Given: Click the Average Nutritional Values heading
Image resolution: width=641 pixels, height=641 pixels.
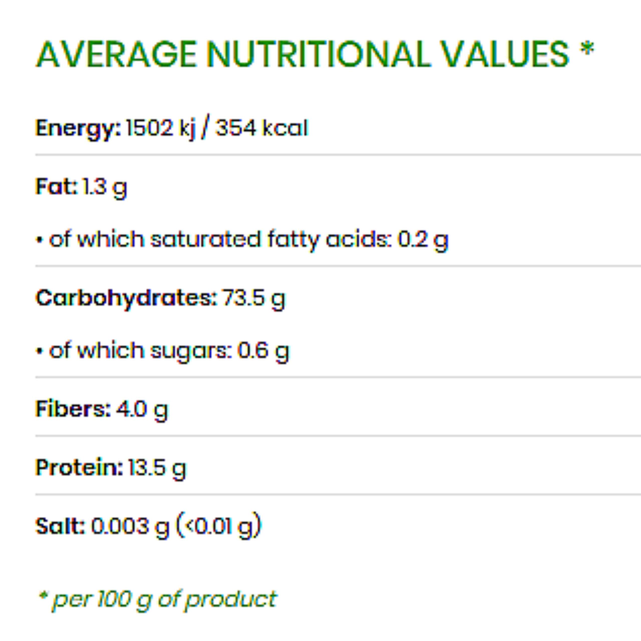Looking at the screenshot, I should pos(302,55).
